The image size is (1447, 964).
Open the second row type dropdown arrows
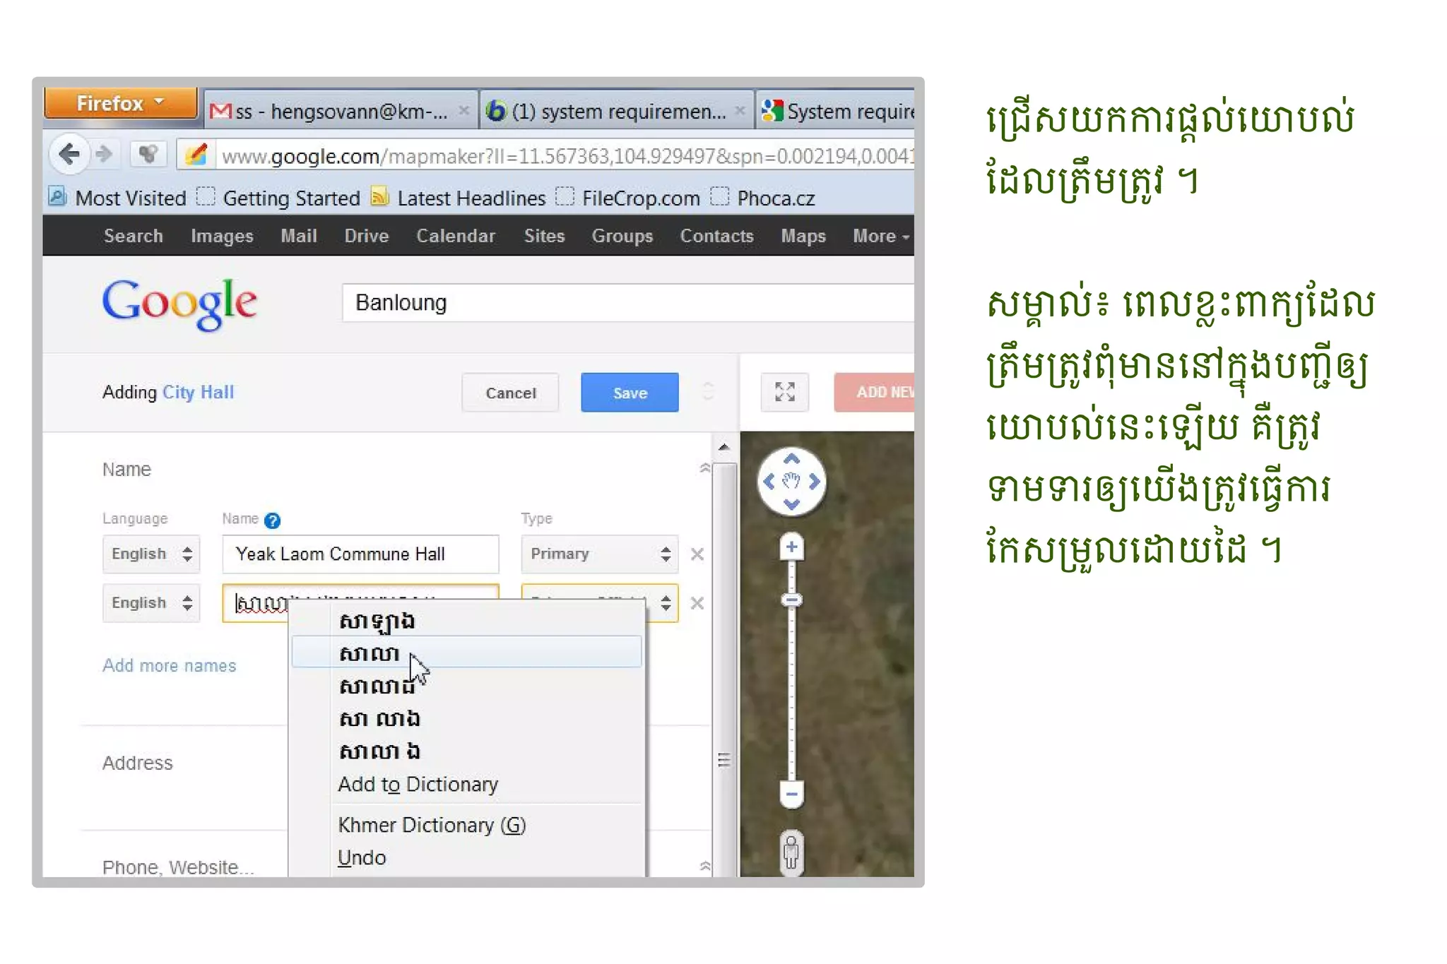(666, 602)
